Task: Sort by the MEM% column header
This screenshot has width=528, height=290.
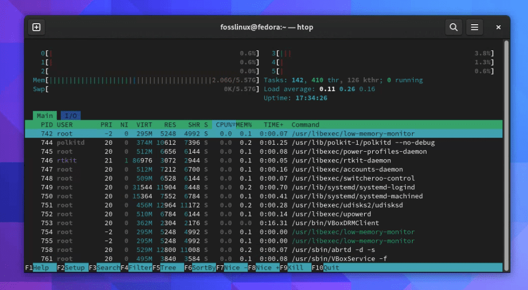Action: (244, 125)
